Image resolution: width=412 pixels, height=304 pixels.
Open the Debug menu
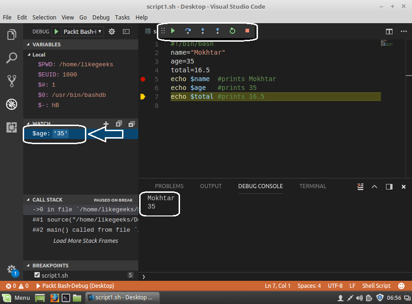click(101, 17)
